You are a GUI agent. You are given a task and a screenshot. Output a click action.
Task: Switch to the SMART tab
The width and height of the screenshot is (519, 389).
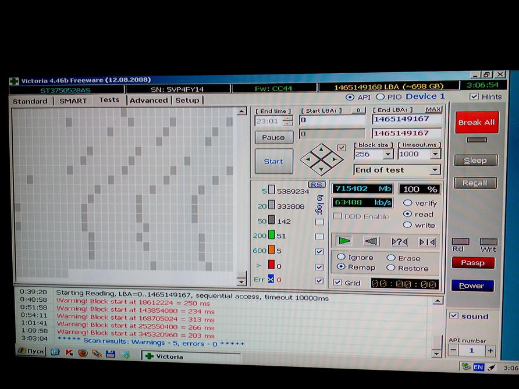(73, 101)
